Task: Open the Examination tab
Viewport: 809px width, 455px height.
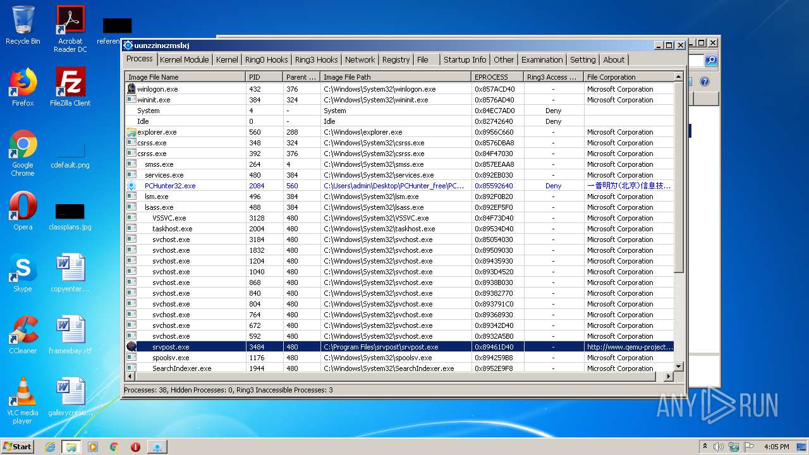Action: [x=542, y=59]
